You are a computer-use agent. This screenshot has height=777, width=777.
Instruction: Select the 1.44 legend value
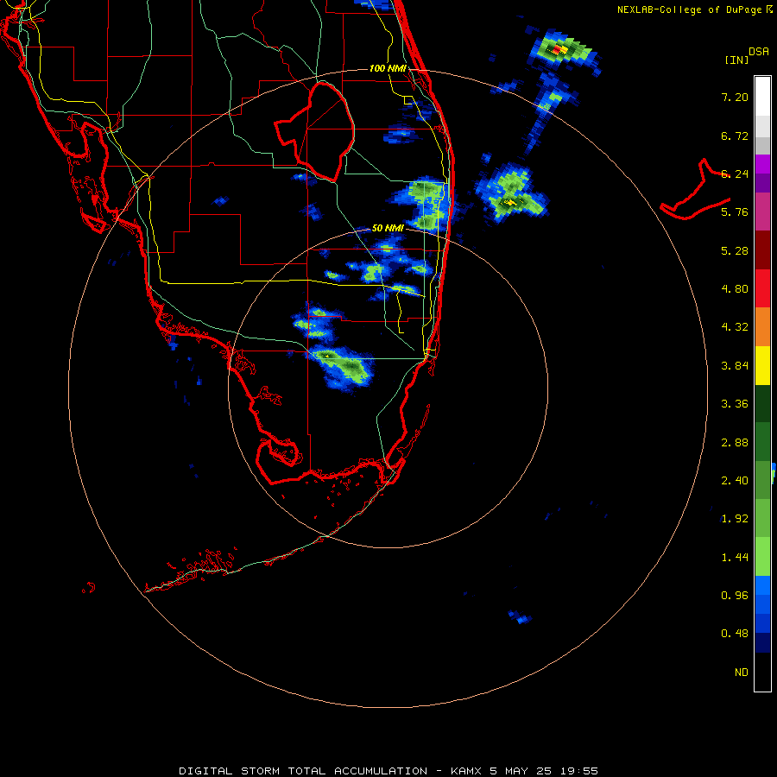coord(735,558)
